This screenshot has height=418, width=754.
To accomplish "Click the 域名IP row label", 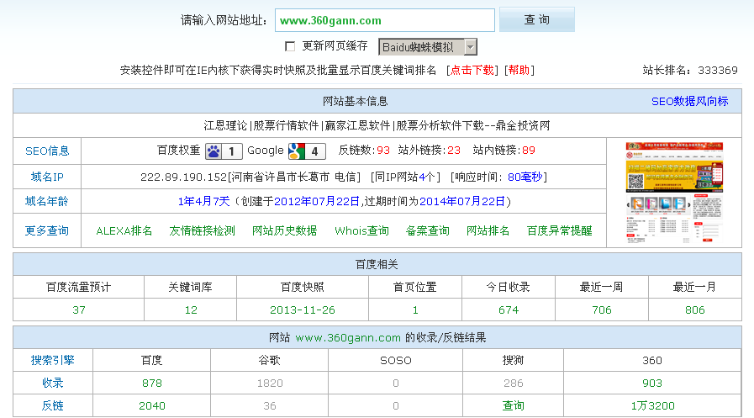I will tap(47, 177).
